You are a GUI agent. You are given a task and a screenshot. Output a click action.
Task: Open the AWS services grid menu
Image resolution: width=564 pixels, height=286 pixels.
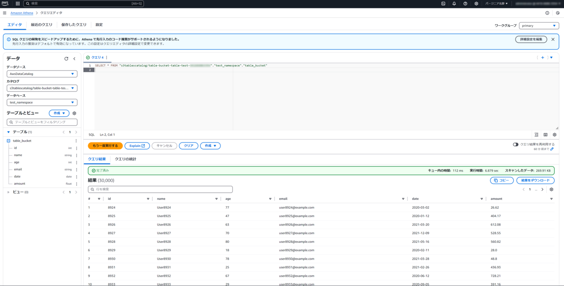click(x=18, y=3)
